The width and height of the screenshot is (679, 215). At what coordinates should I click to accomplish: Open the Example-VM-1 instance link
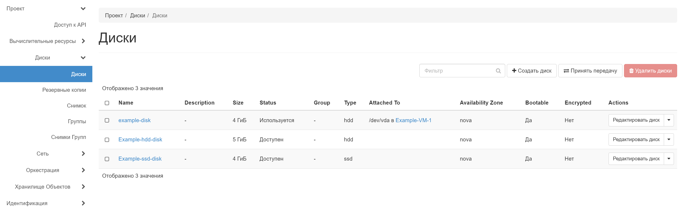pos(413,120)
